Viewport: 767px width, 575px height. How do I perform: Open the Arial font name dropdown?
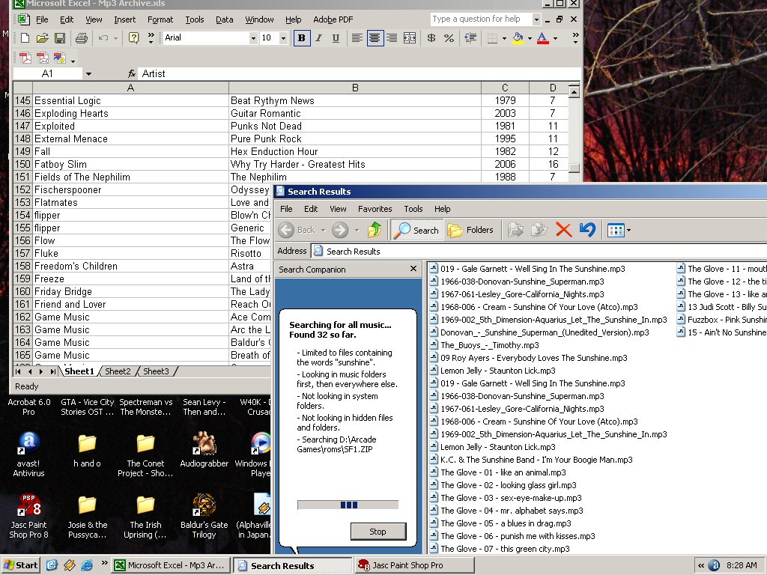click(x=253, y=38)
